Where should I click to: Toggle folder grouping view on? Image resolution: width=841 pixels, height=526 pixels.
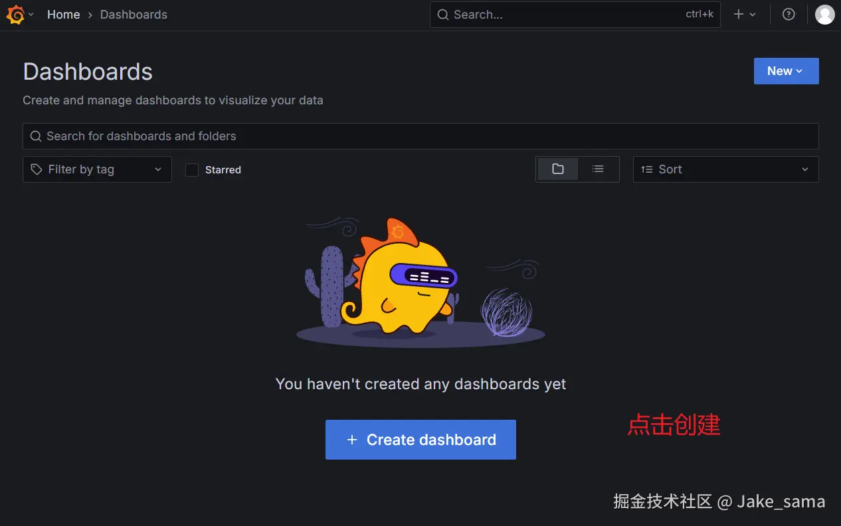tap(558, 169)
